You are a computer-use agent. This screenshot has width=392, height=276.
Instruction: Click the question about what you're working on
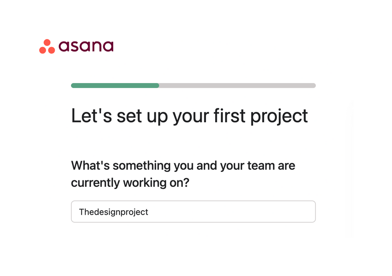click(x=183, y=174)
